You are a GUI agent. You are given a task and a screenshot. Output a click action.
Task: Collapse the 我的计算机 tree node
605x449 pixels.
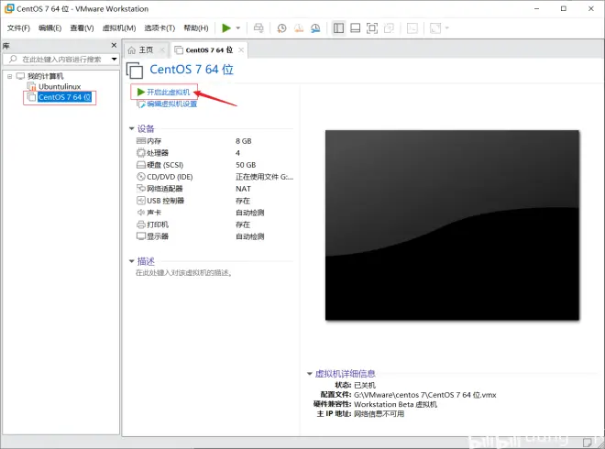(x=10, y=76)
